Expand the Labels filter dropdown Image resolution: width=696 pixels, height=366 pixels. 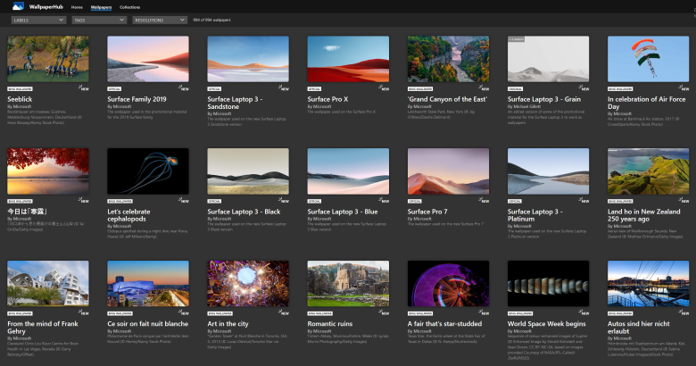(37, 19)
